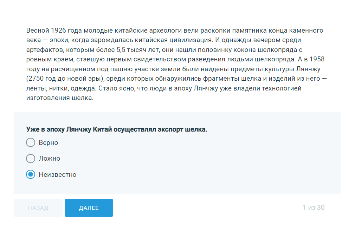Click the last passage line "изготовления шелка."
Viewport: 355px width, 228px height.
click(x=60, y=98)
